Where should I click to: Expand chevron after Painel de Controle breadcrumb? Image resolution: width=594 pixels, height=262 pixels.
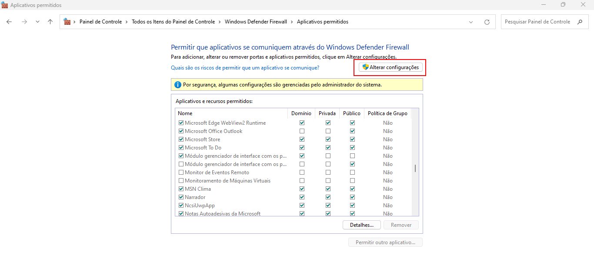(x=127, y=22)
